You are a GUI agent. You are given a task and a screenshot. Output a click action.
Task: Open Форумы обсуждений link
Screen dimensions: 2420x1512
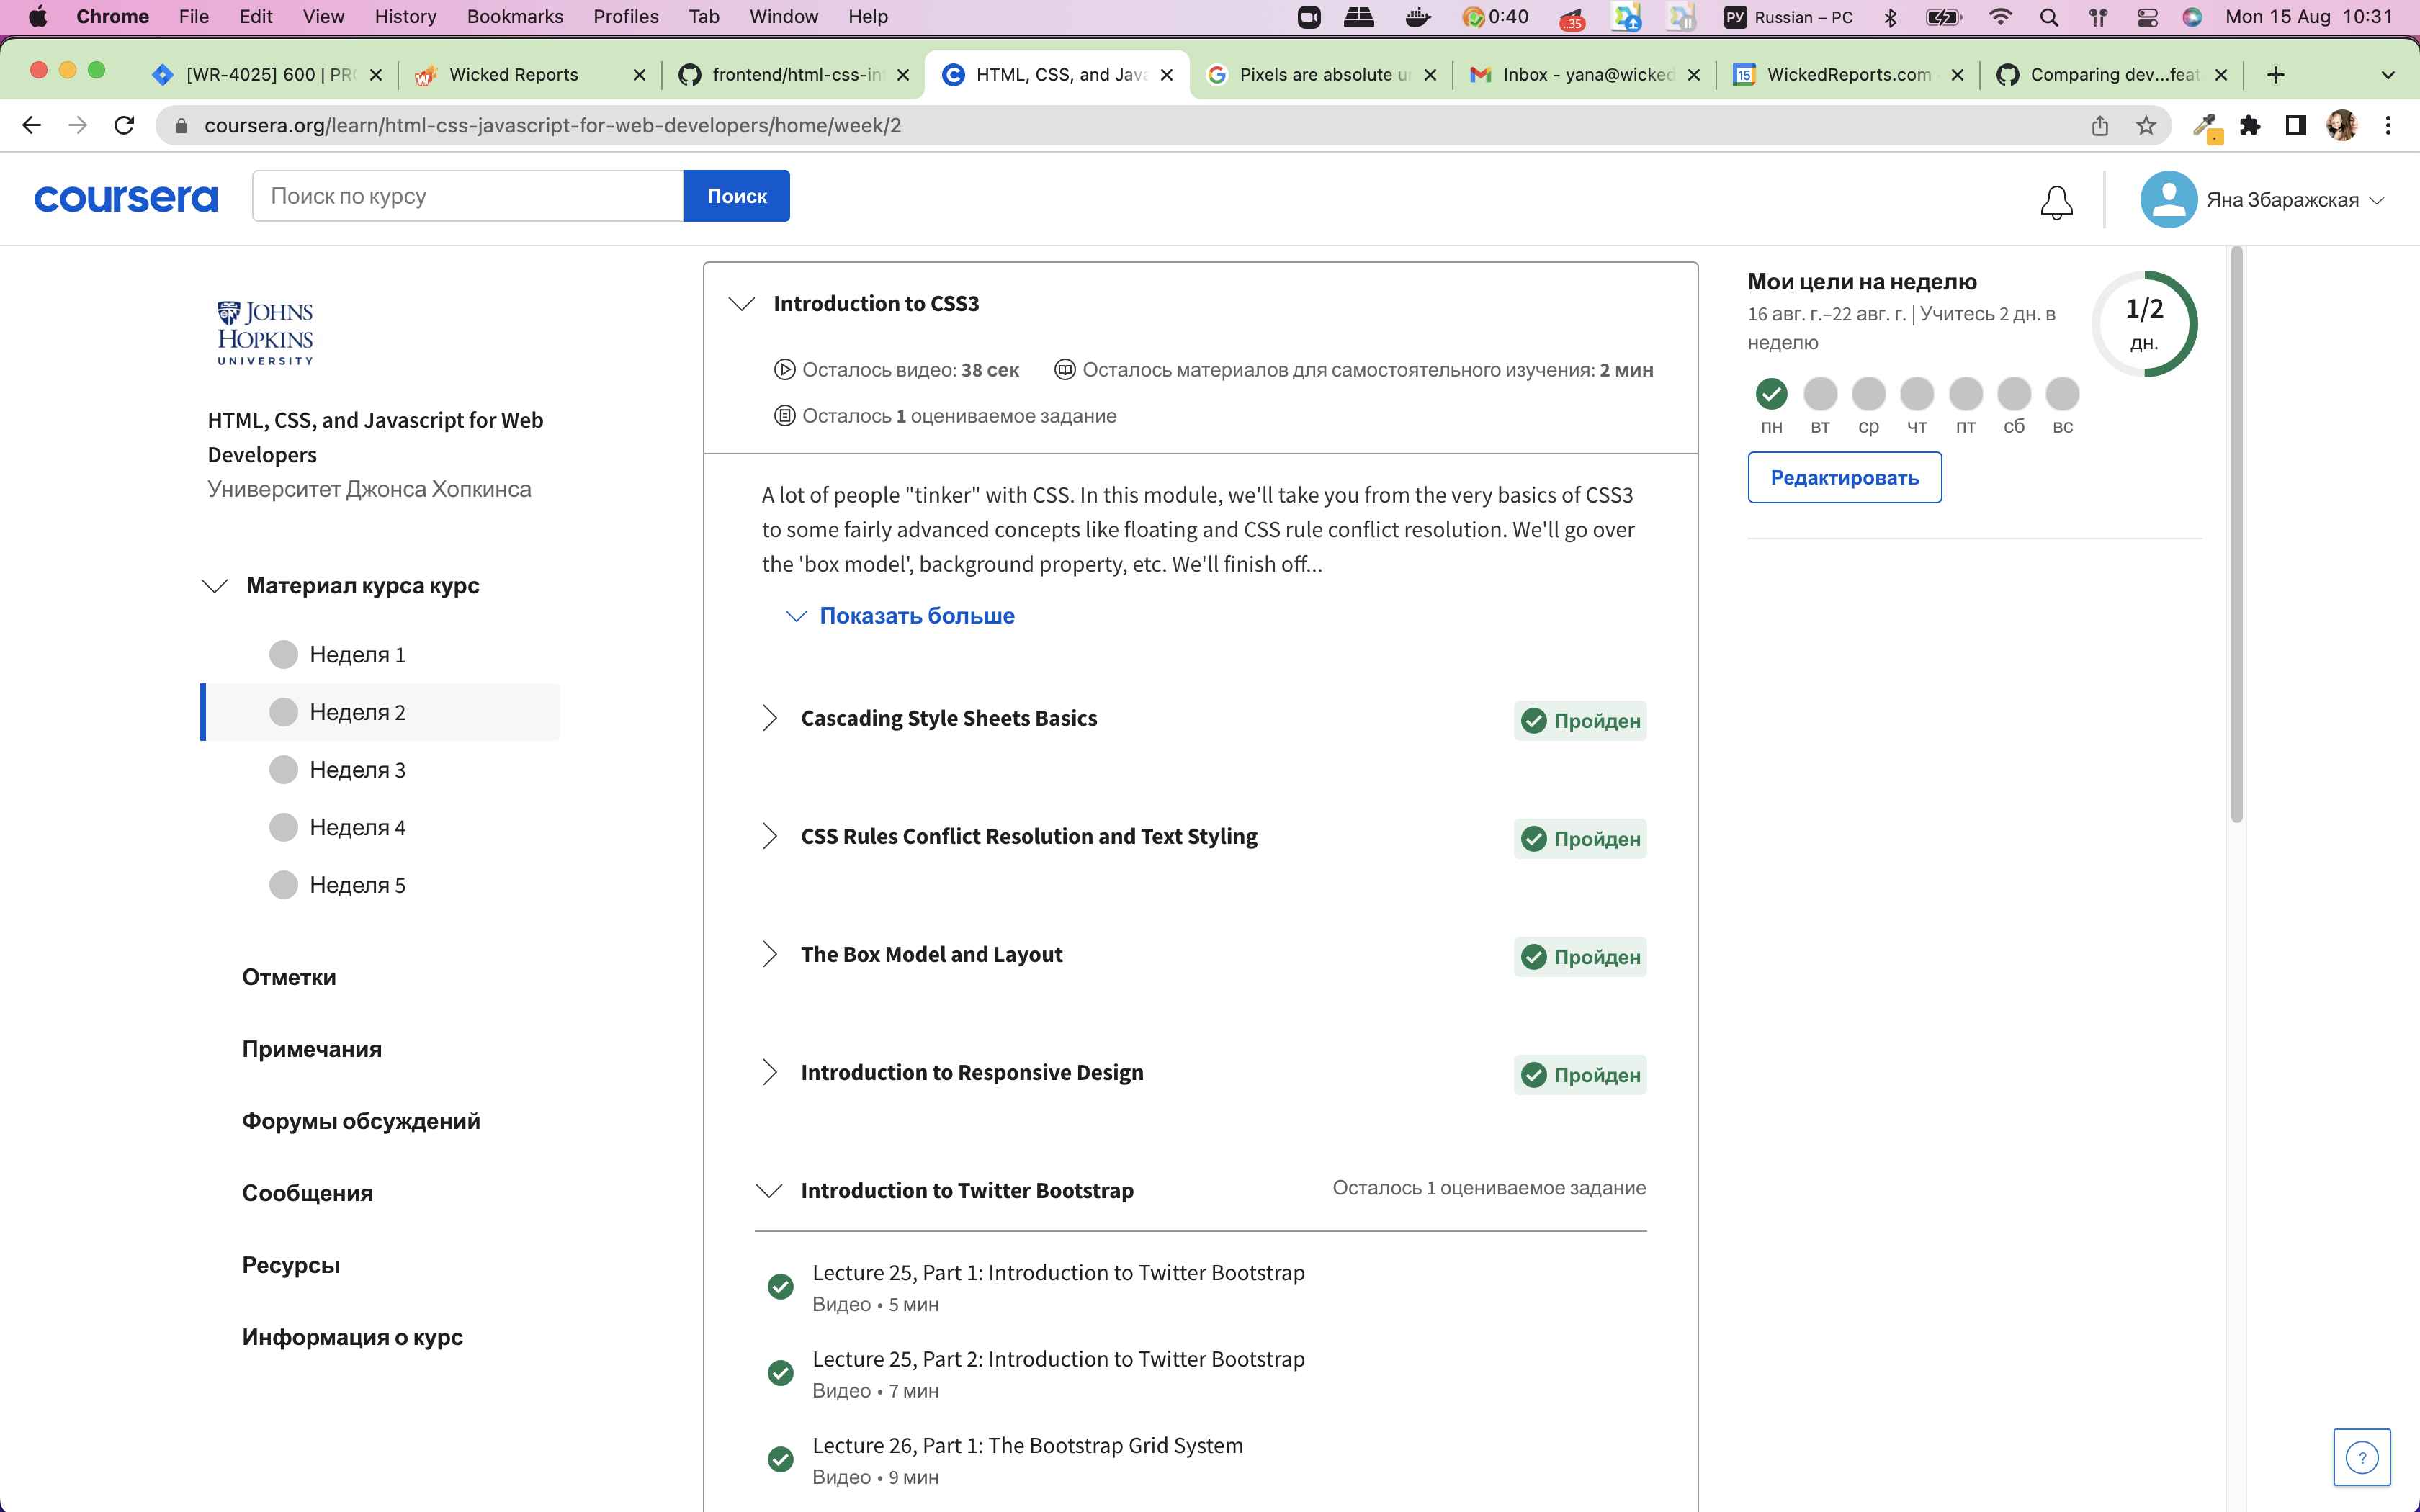tap(361, 1121)
